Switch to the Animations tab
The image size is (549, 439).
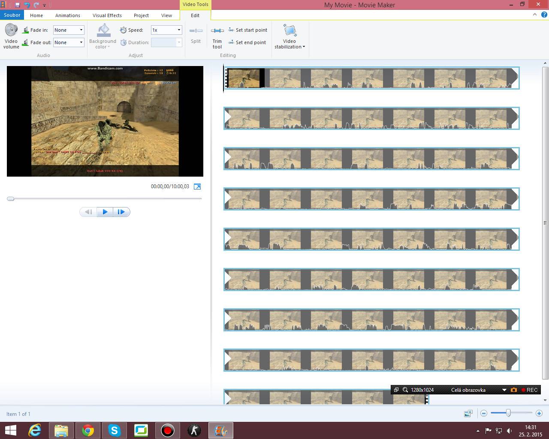68,15
